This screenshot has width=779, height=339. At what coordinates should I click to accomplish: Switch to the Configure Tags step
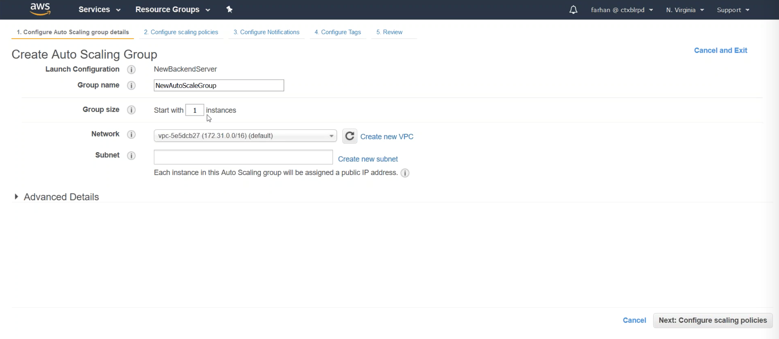tap(337, 32)
